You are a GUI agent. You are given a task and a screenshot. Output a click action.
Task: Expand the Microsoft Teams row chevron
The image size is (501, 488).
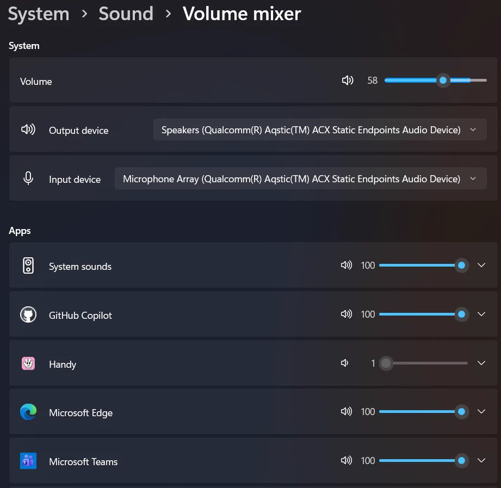pos(481,460)
